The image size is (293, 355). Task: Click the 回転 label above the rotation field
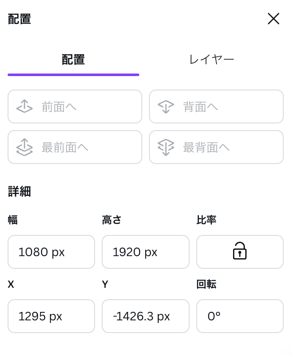[206, 284]
